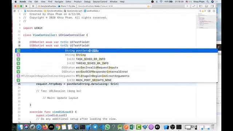The width and height of the screenshot is (233, 131).
Task: Click the code minimap on the right
Action: [x=206, y=21]
